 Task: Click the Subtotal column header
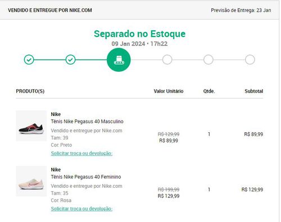pos(254,91)
